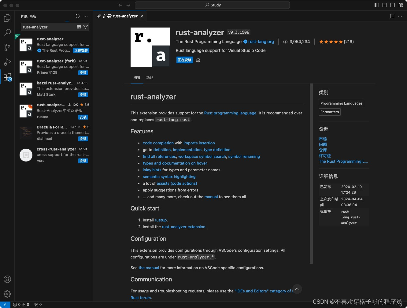Open the Run and Debug view icon
This screenshot has height=308, width=407.
7,62
